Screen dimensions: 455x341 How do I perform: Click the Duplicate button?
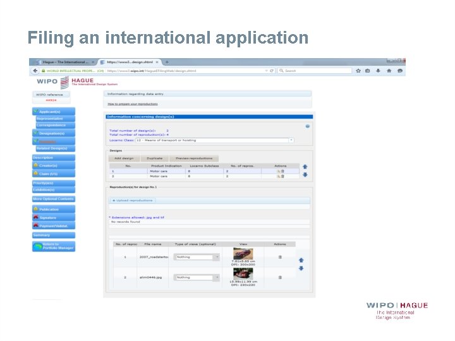pos(154,159)
